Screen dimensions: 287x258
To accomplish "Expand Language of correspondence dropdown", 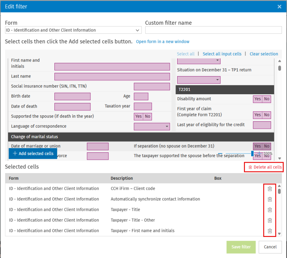I will pyautogui.click(x=152, y=127).
